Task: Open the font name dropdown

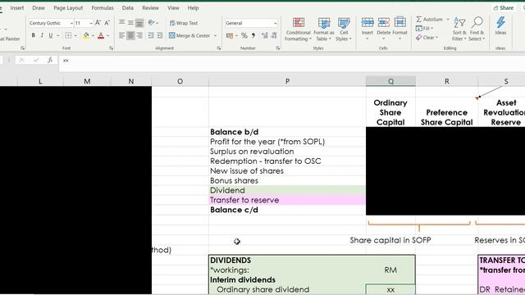Action: [x=71, y=23]
